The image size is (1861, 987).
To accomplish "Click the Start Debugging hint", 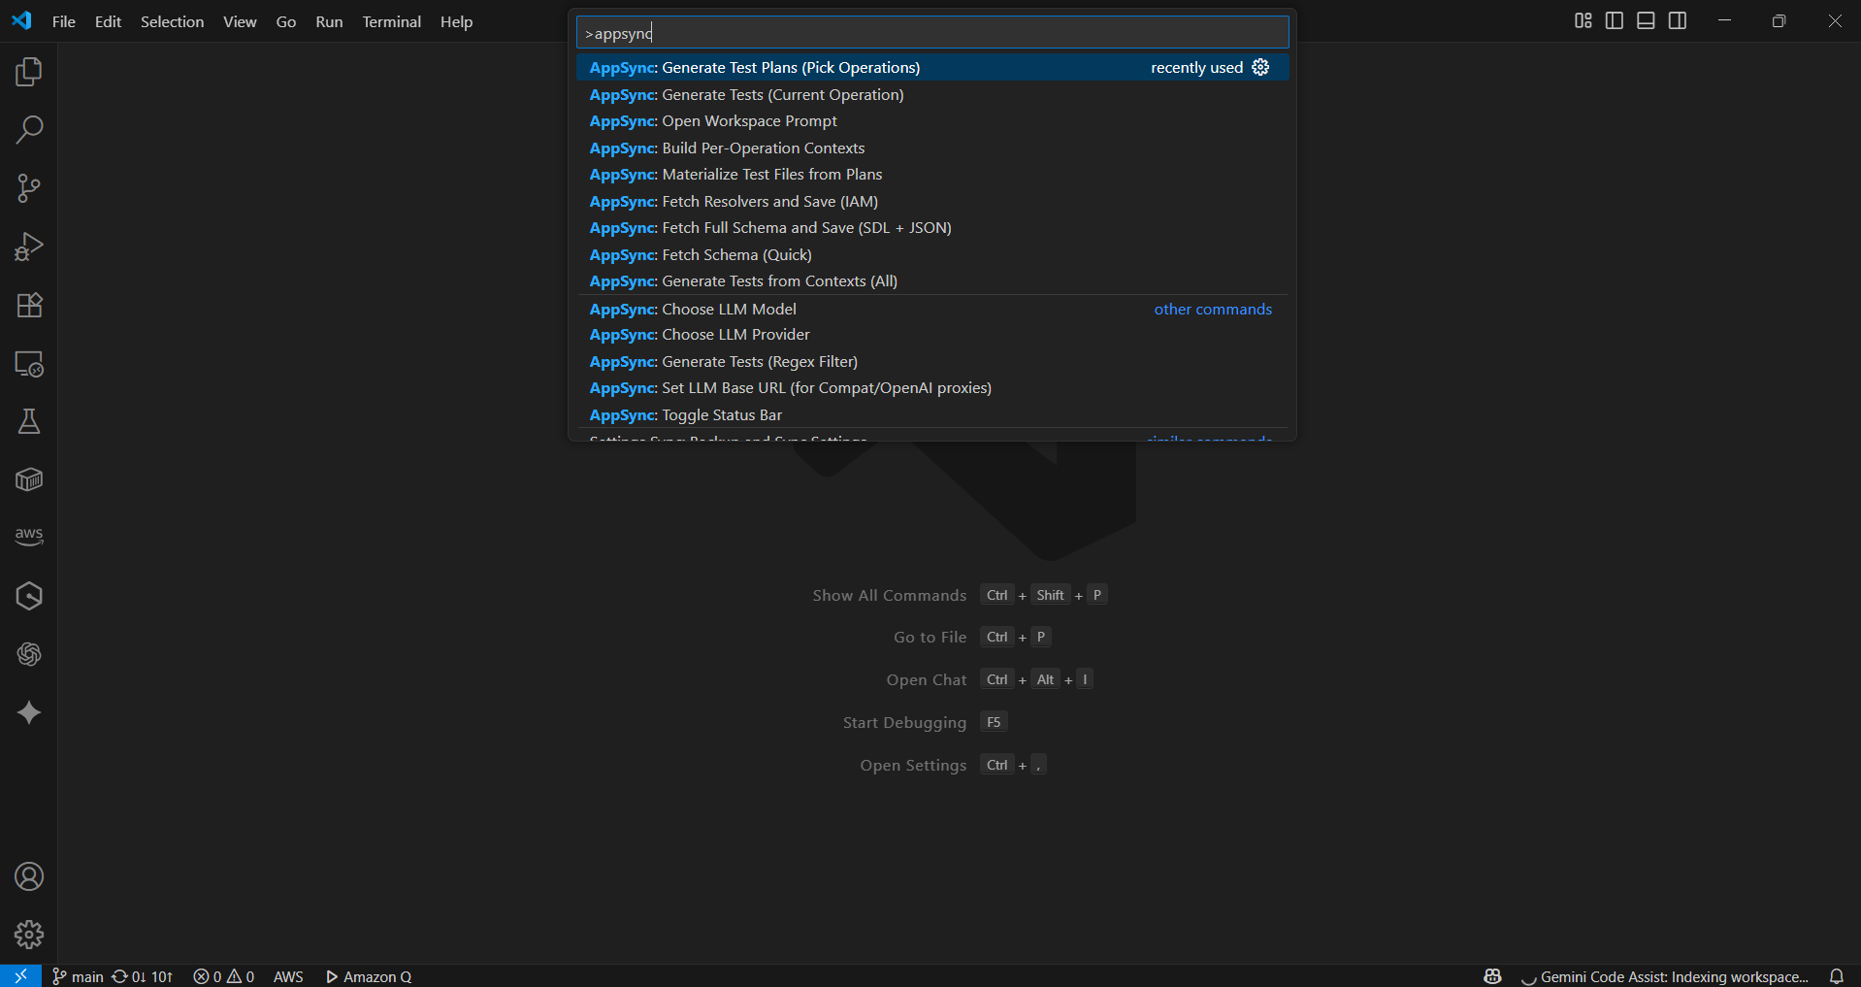I will [x=904, y=722].
